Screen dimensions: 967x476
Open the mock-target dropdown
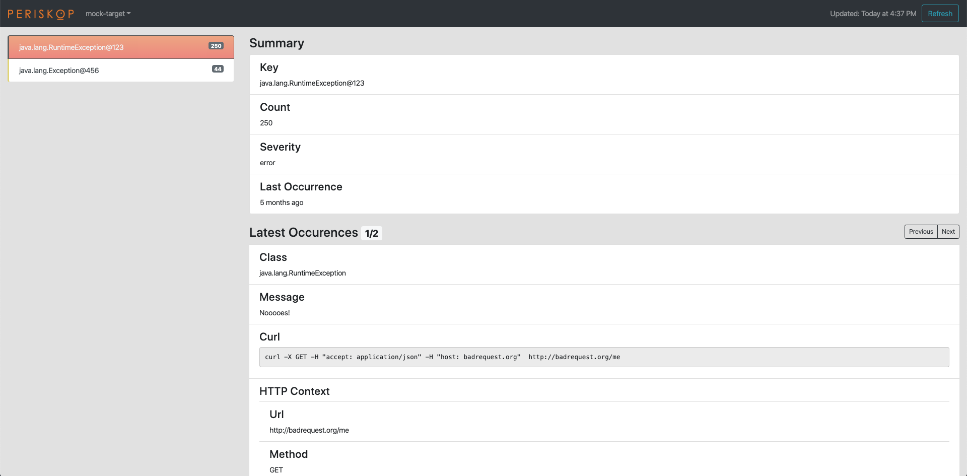coord(108,14)
